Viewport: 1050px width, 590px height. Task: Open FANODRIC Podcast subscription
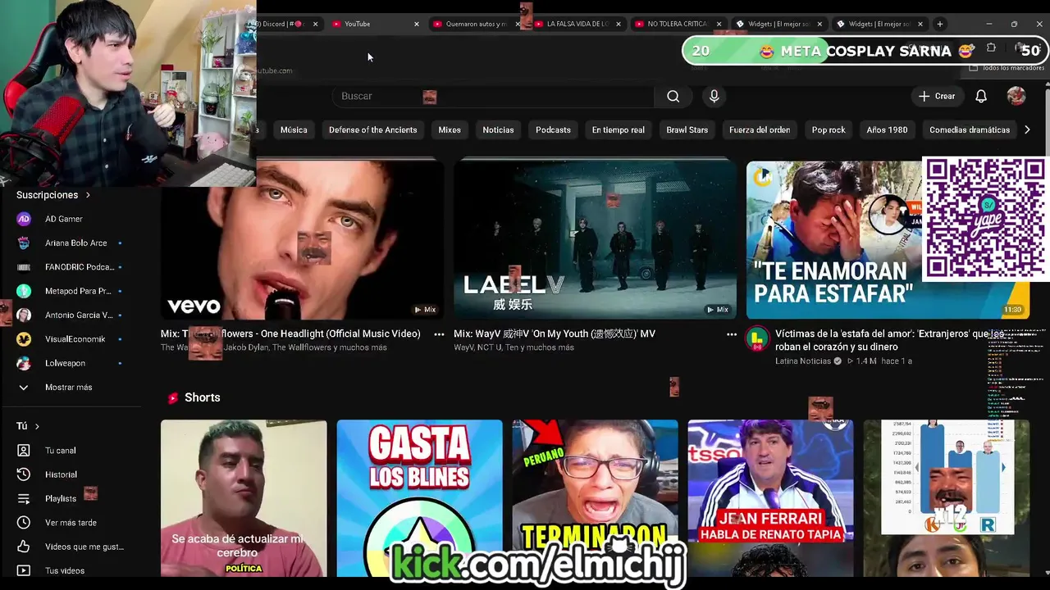(x=70, y=267)
